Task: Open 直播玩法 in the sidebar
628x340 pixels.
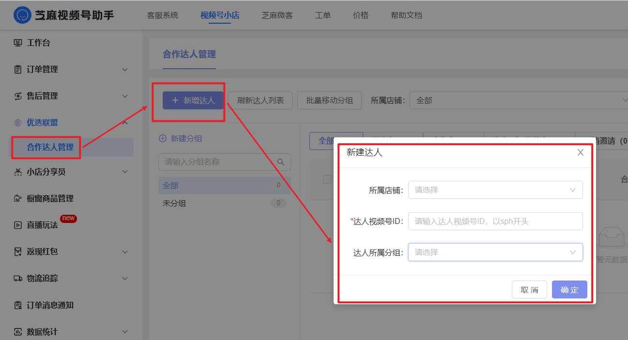Action: coord(42,225)
